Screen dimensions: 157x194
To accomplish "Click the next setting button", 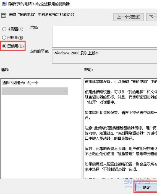I will 152,17.
